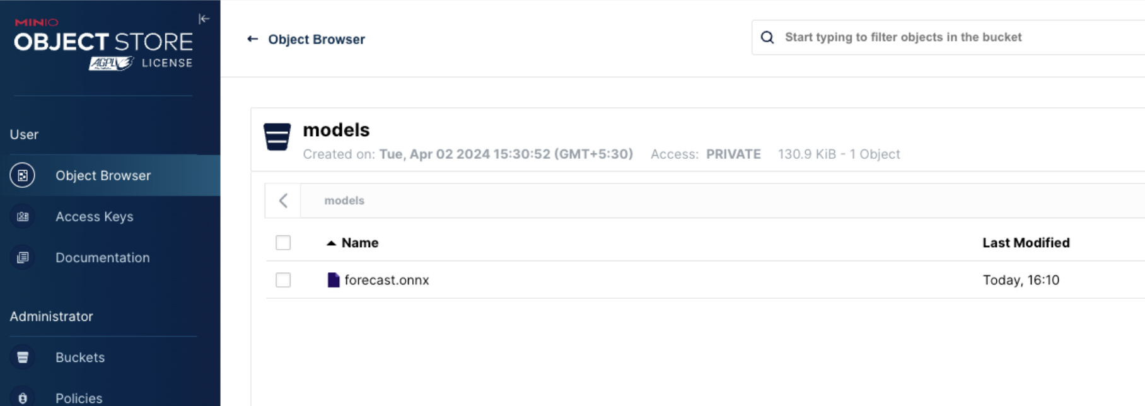Screen dimensions: 1145x406
Task: Go up a level with the breadcrumb chevron
Action: [x=283, y=200]
